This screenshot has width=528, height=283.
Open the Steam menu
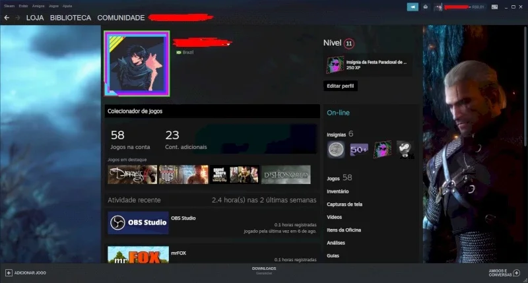pyautogui.click(x=9, y=6)
